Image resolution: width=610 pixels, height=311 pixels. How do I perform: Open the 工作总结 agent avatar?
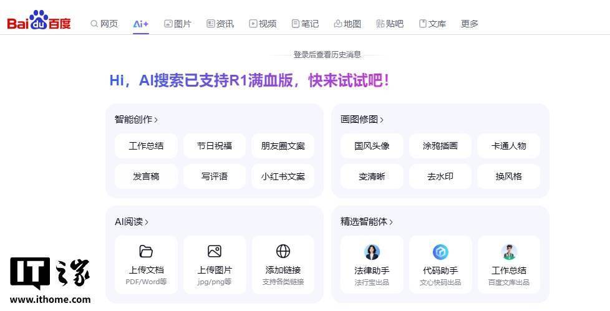(509, 252)
